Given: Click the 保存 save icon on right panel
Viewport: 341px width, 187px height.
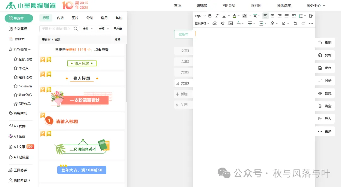Looking at the screenshot, I should click(319, 68).
